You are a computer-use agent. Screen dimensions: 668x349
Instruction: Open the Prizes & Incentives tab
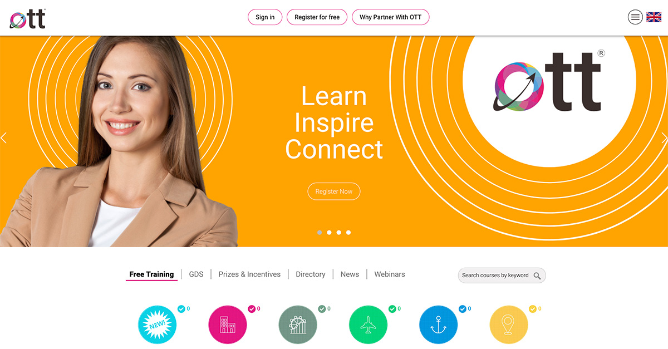click(x=249, y=274)
